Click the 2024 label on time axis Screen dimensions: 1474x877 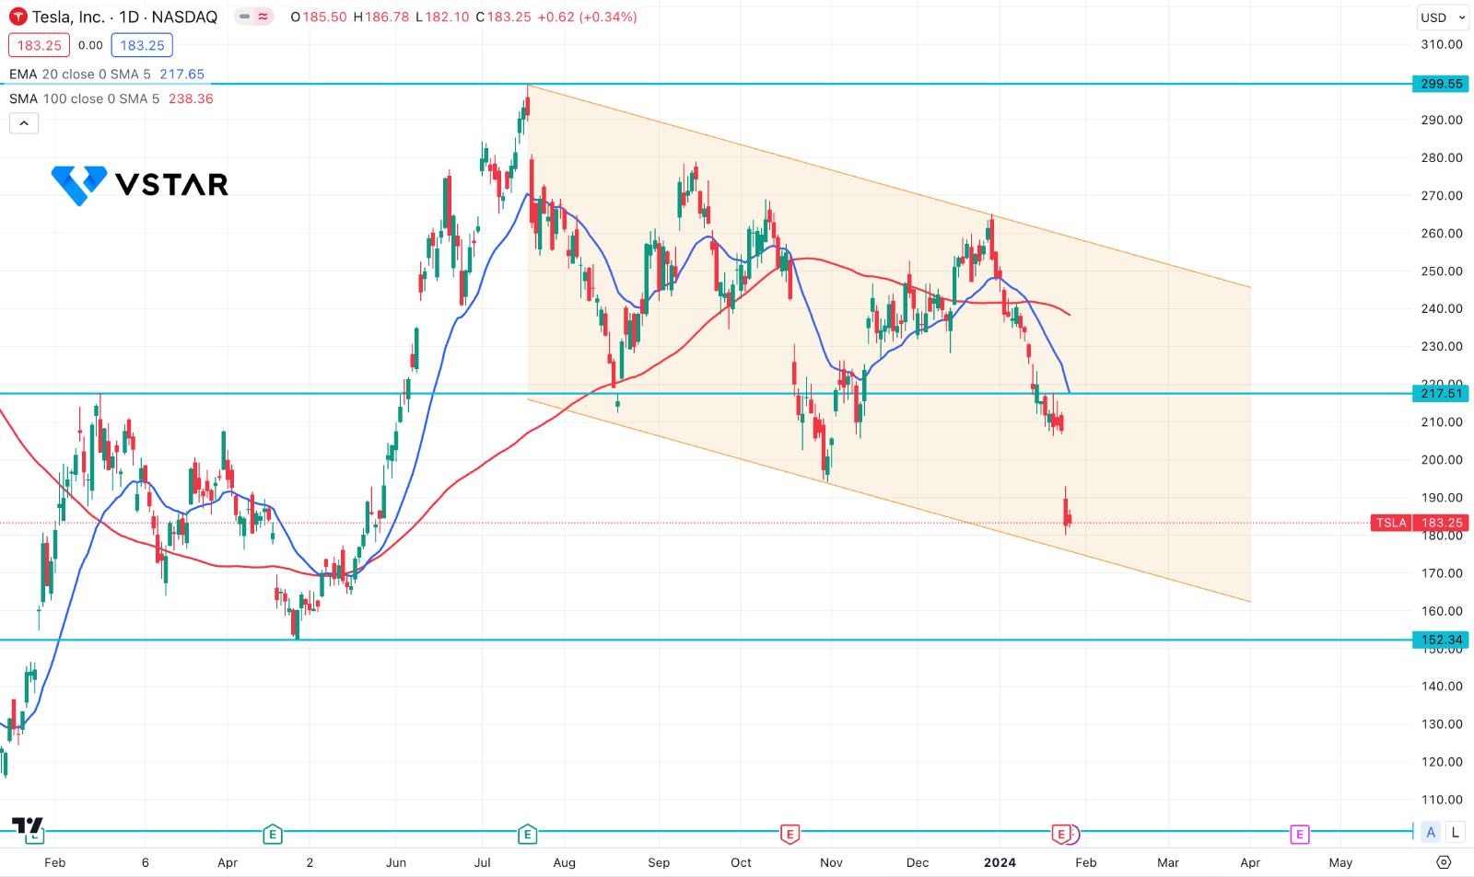click(x=1000, y=862)
